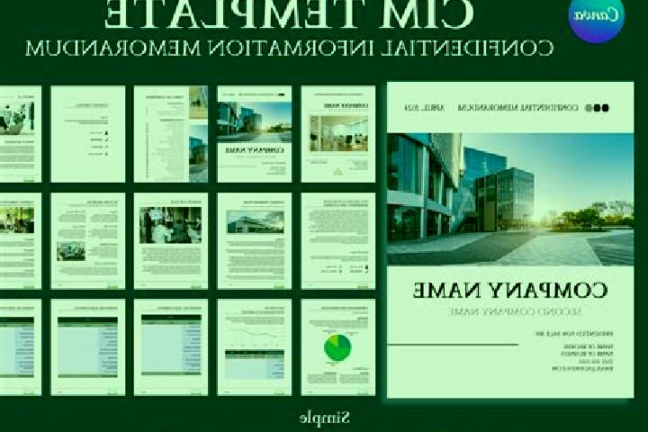This screenshot has height=432, width=648.
Task: Click the green pie chart
Action: 337,347
